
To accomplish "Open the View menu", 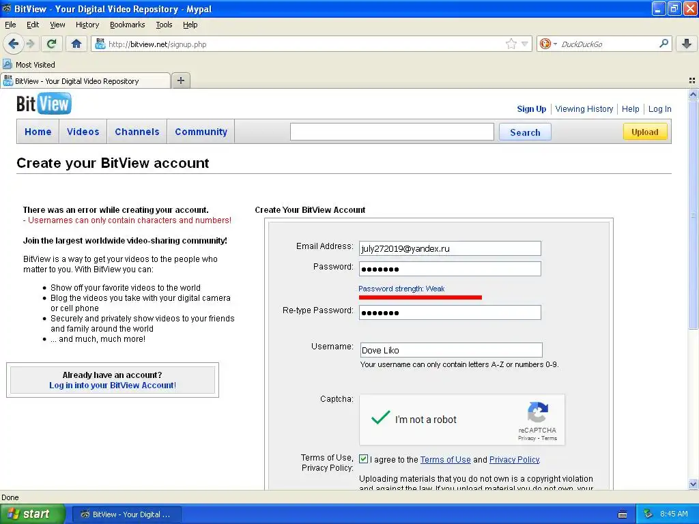I will [x=57, y=25].
